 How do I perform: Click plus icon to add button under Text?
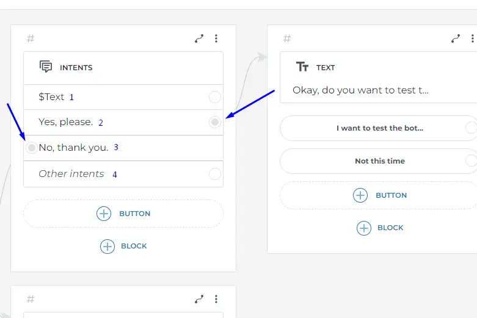click(360, 195)
